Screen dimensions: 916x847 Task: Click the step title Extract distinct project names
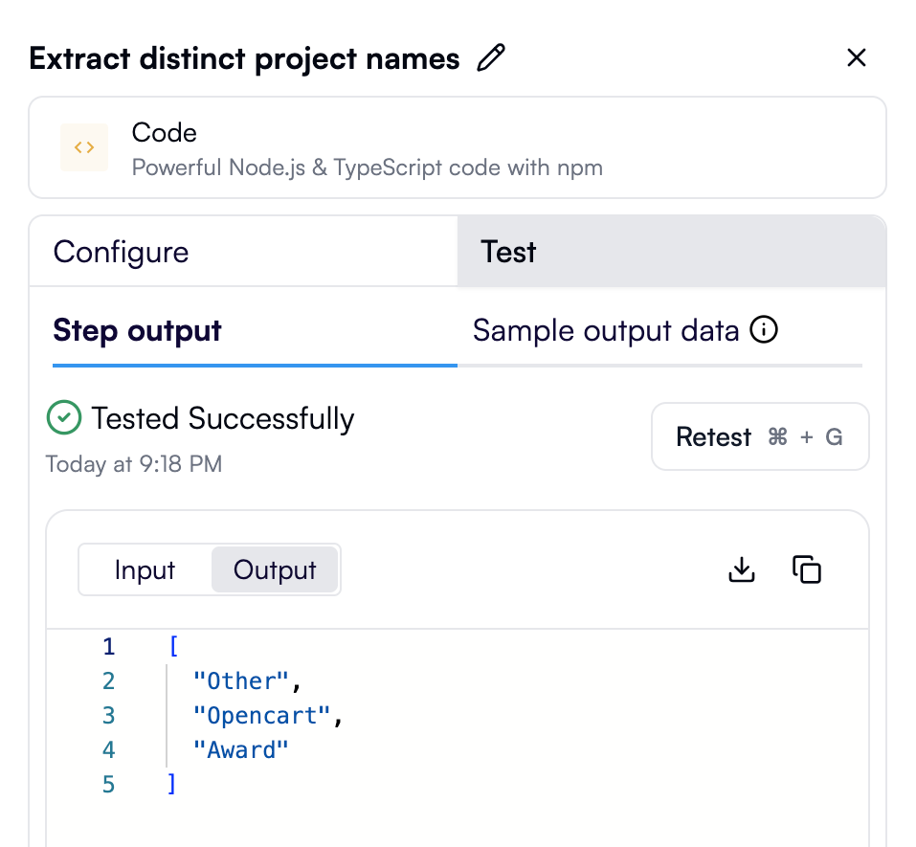244,59
